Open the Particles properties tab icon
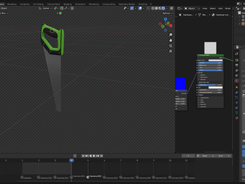Image resolution: width=245 pixels, height=184 pixels. pos(237,98)
